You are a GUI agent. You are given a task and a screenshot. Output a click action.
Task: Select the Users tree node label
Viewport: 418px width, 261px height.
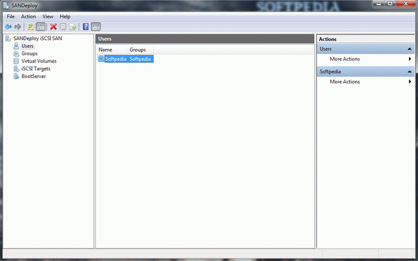pos(27,46)
